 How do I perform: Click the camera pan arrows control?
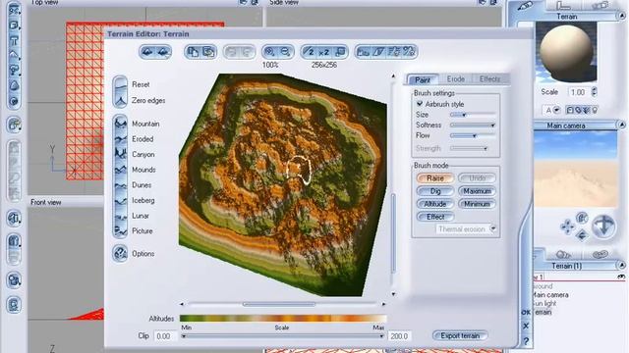pyautogui.click(x=567, y=227)
